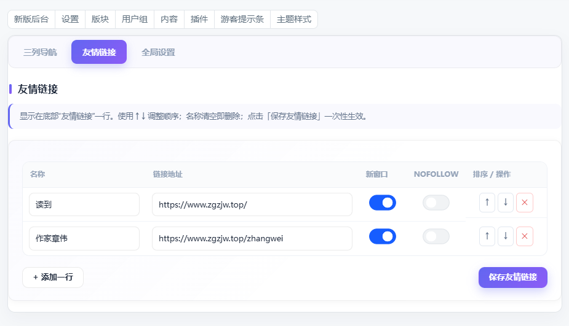Click the 链接地址 column header
569x326 pixels.
[168, 174]
